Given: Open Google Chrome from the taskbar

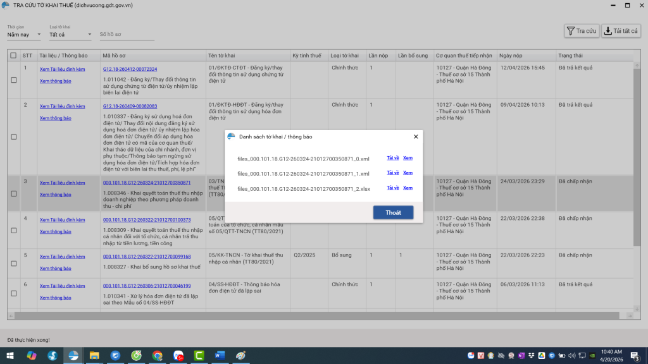Looking at the screenshot, I should 158,356.
